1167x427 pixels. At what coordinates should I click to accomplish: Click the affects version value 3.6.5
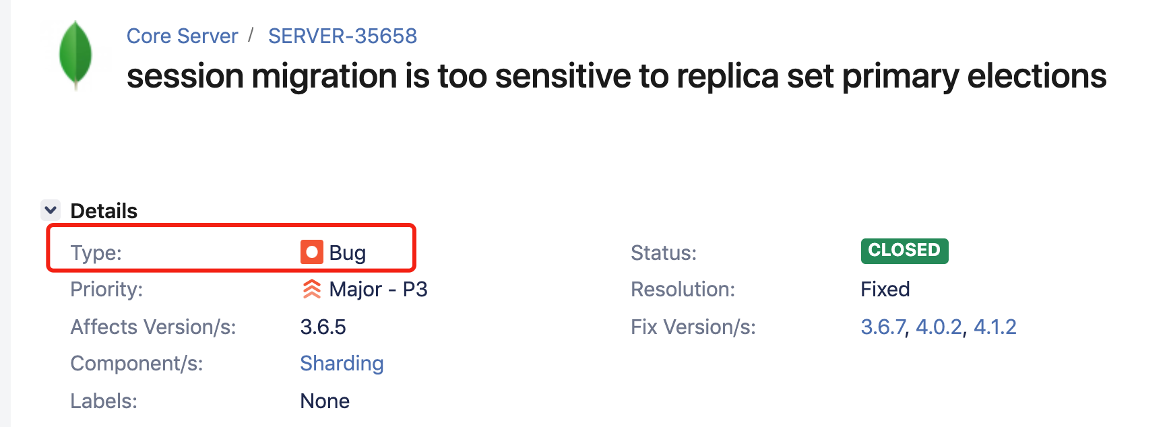[x=323, y=327]
